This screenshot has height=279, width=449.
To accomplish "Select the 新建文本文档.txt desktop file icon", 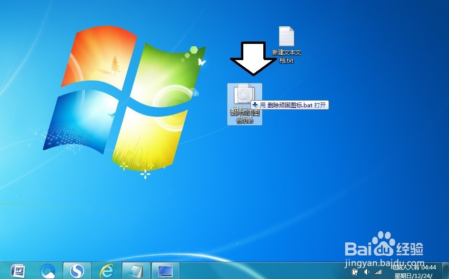I will (286, 36).
